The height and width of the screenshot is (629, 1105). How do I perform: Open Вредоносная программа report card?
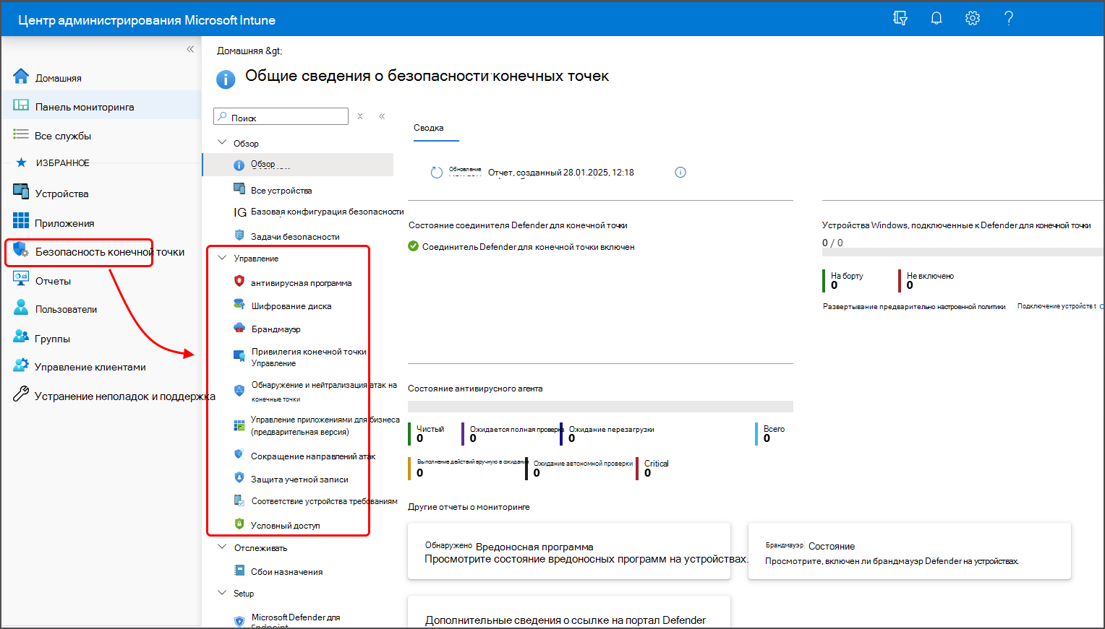[x=569, y=551]
